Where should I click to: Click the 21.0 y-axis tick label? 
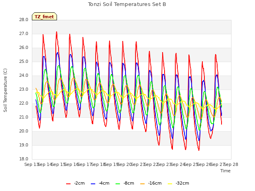(24, 117)
